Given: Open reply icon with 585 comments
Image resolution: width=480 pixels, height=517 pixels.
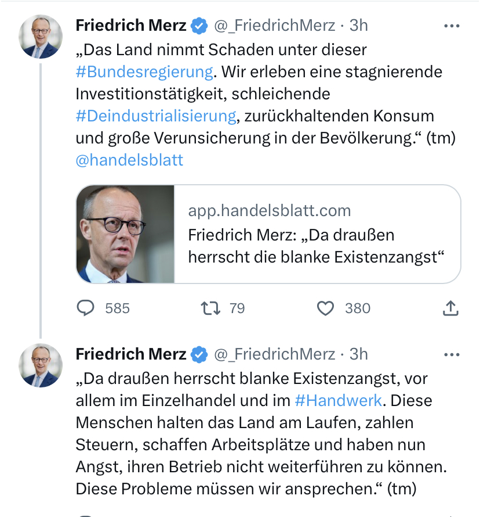Looking at the screenshot, I should point(86,308).
